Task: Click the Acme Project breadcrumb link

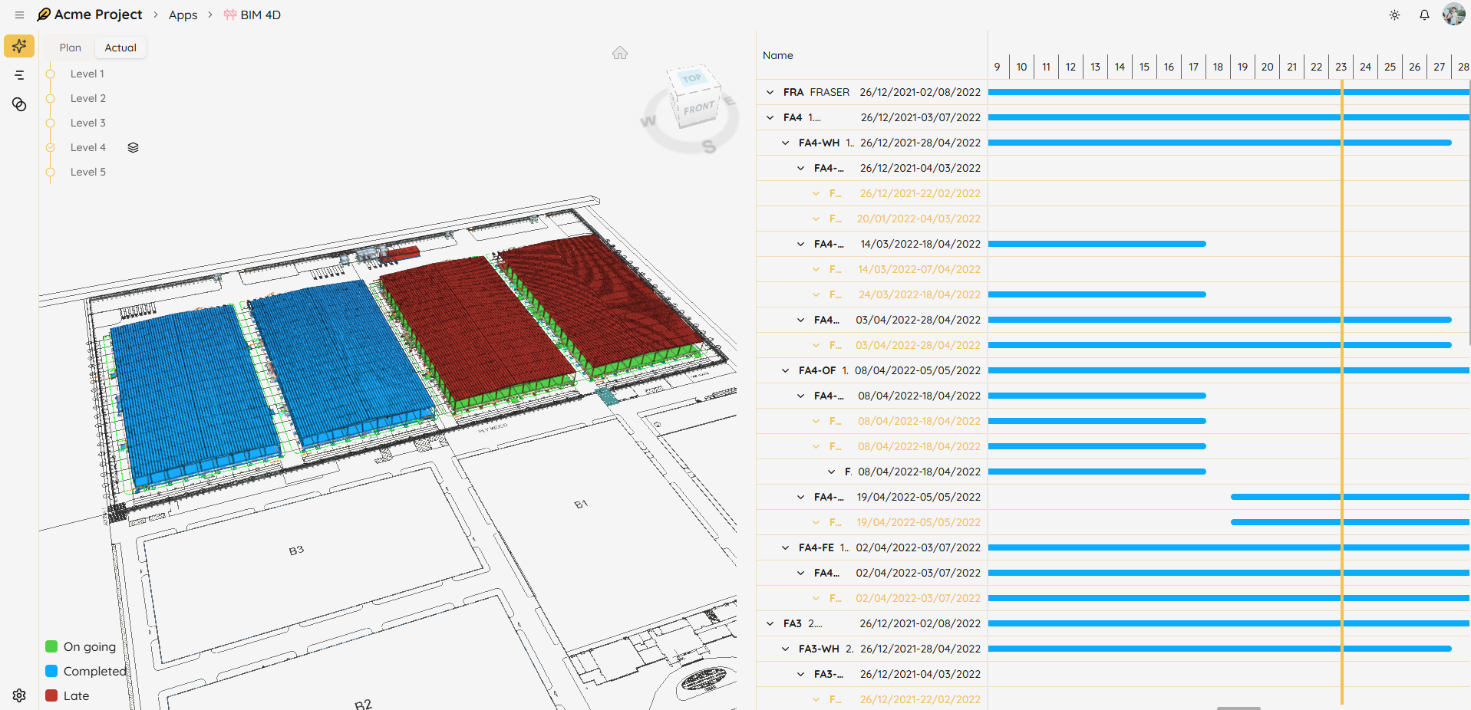Action: [97, 15]
